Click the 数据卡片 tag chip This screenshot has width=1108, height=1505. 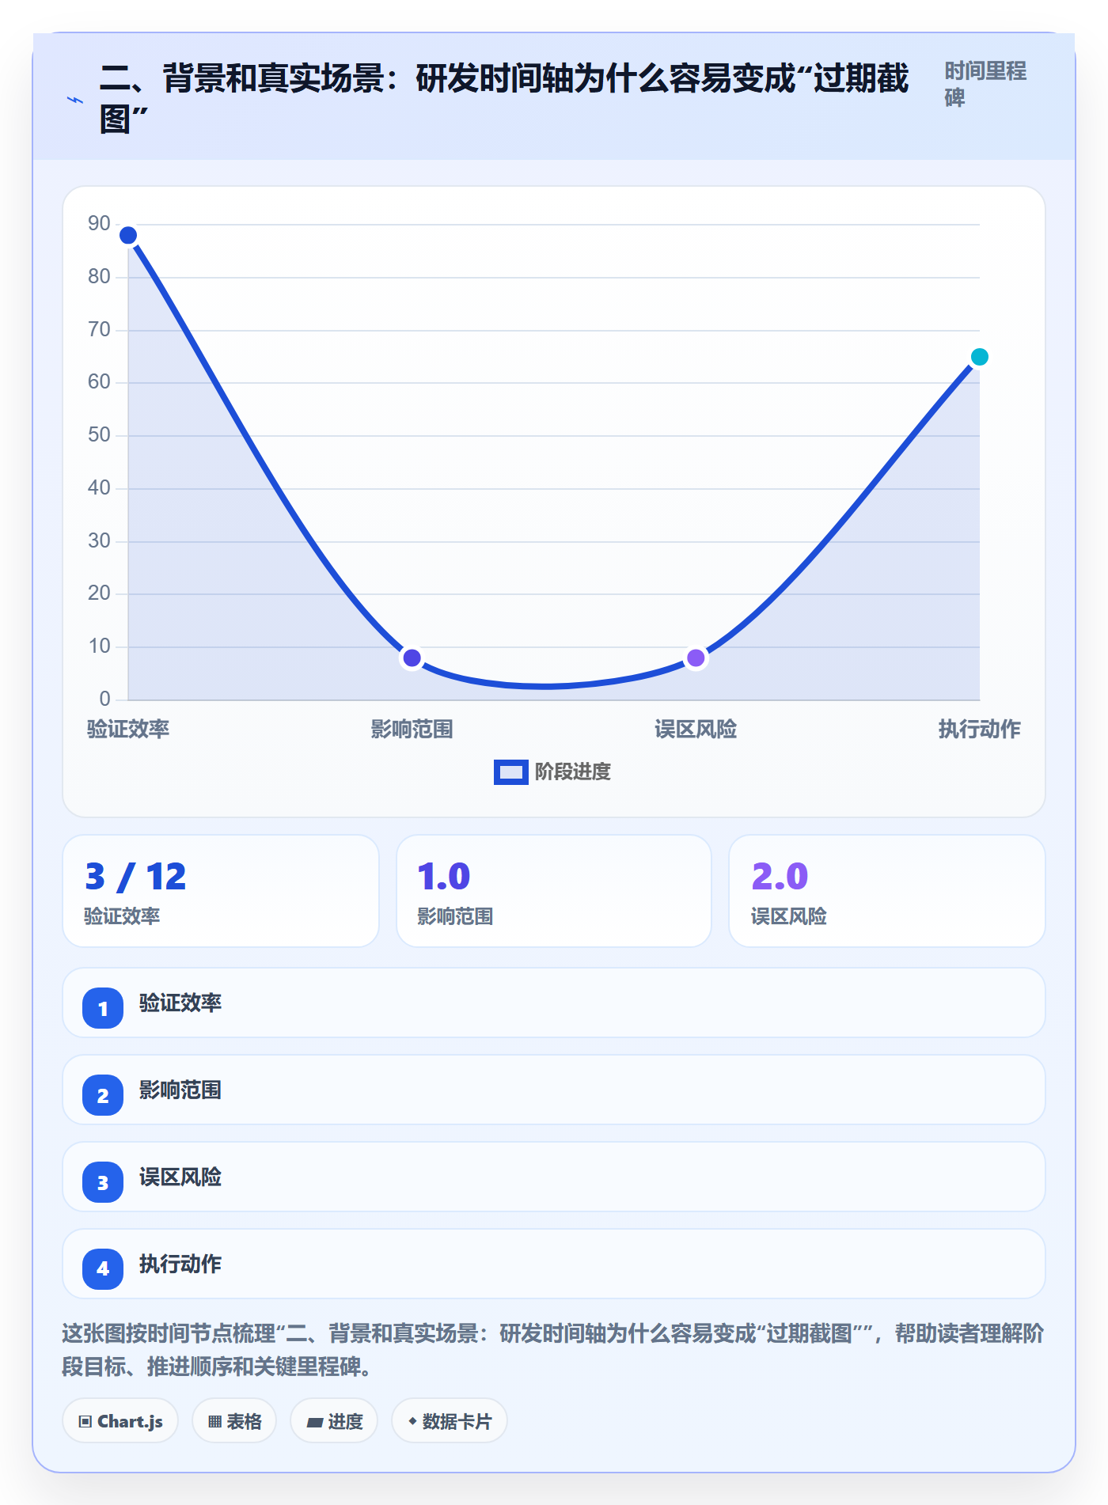click(450, 1421)
